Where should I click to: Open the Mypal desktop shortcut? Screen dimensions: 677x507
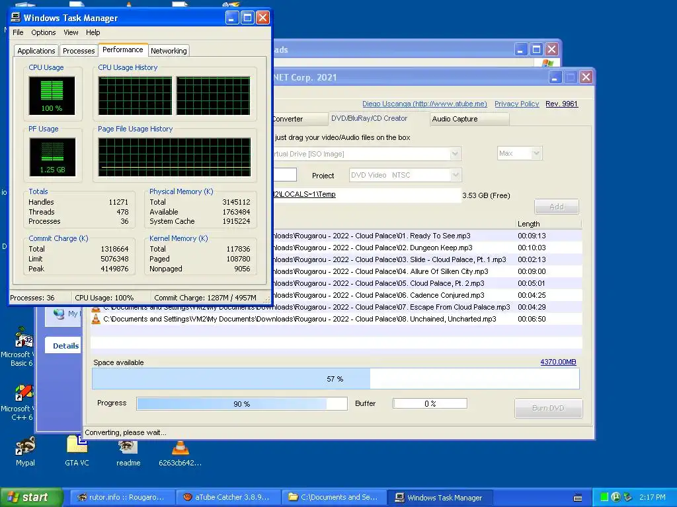coord(25,450)
